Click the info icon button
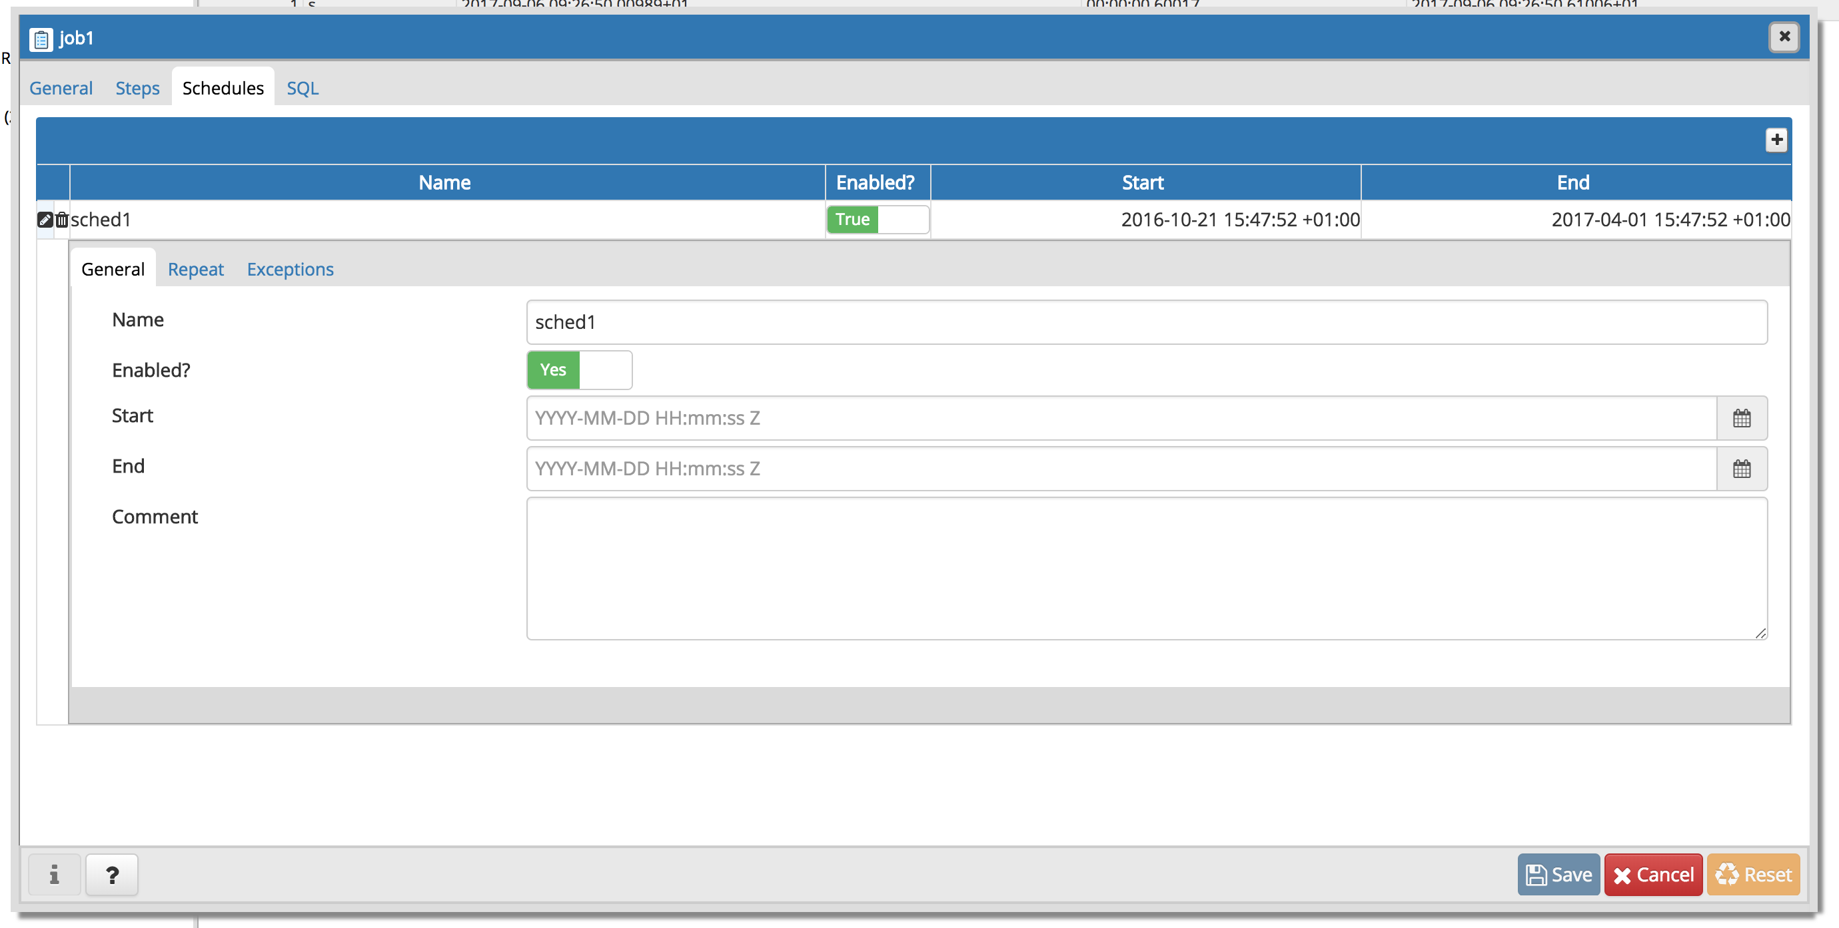1839x928 pixels. [x=54, y=875]
